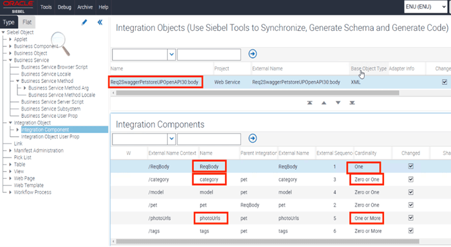Select the model name cell

[207, 192]
